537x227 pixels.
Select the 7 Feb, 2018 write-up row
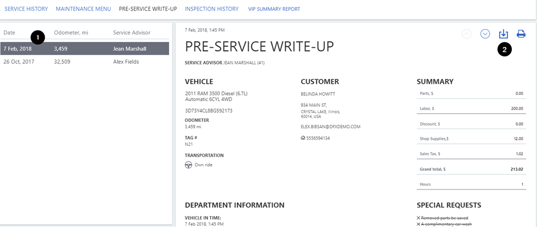coord(85,48)
